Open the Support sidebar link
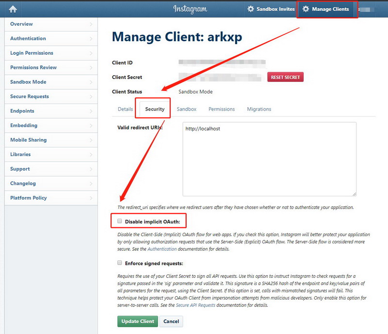 point(51,169)
